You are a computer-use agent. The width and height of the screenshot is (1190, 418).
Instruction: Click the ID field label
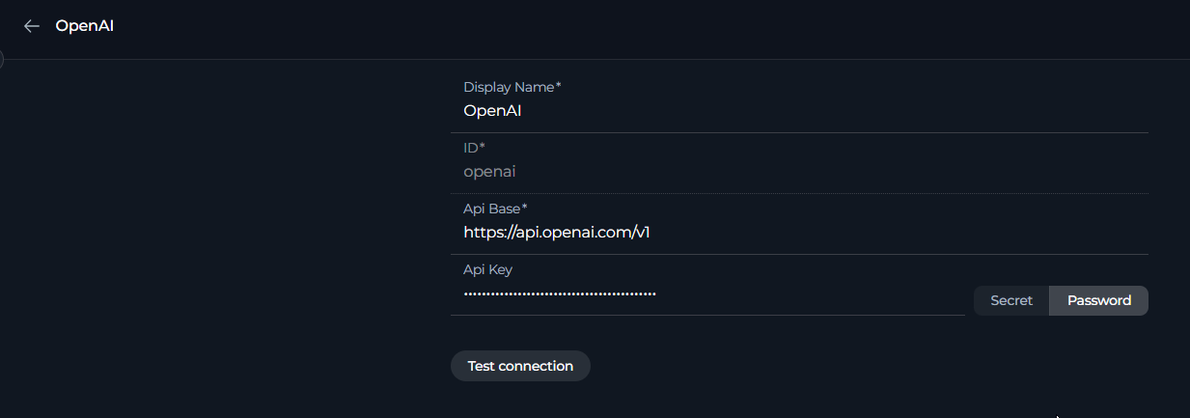[x=471, y=147]
